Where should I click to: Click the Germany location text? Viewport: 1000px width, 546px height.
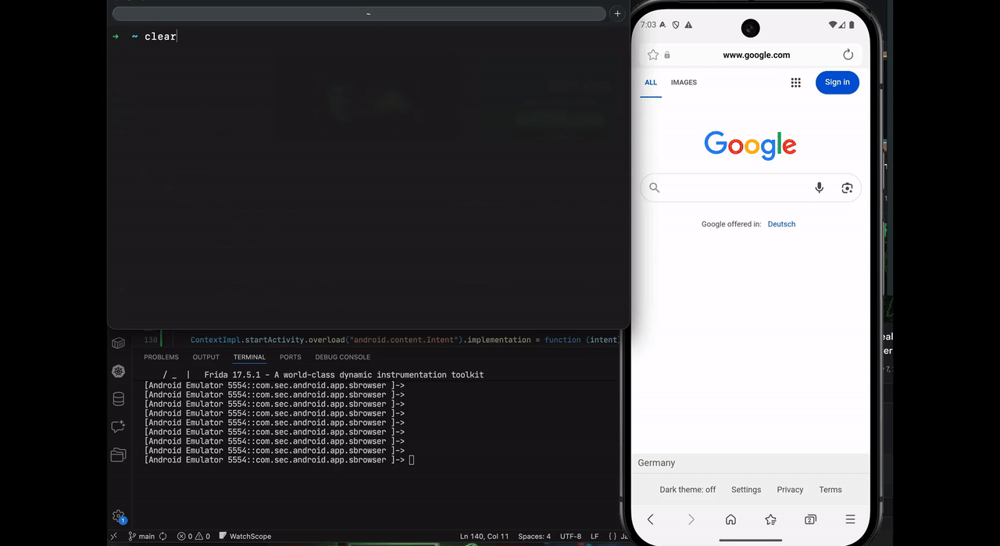(656, 463)
